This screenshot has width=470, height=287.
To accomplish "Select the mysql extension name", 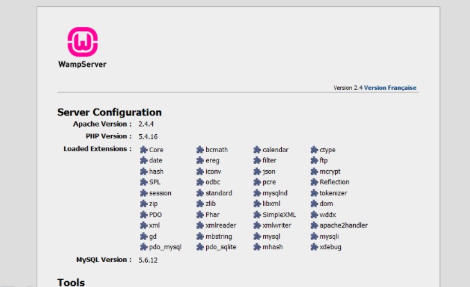I will pos(271,237).
